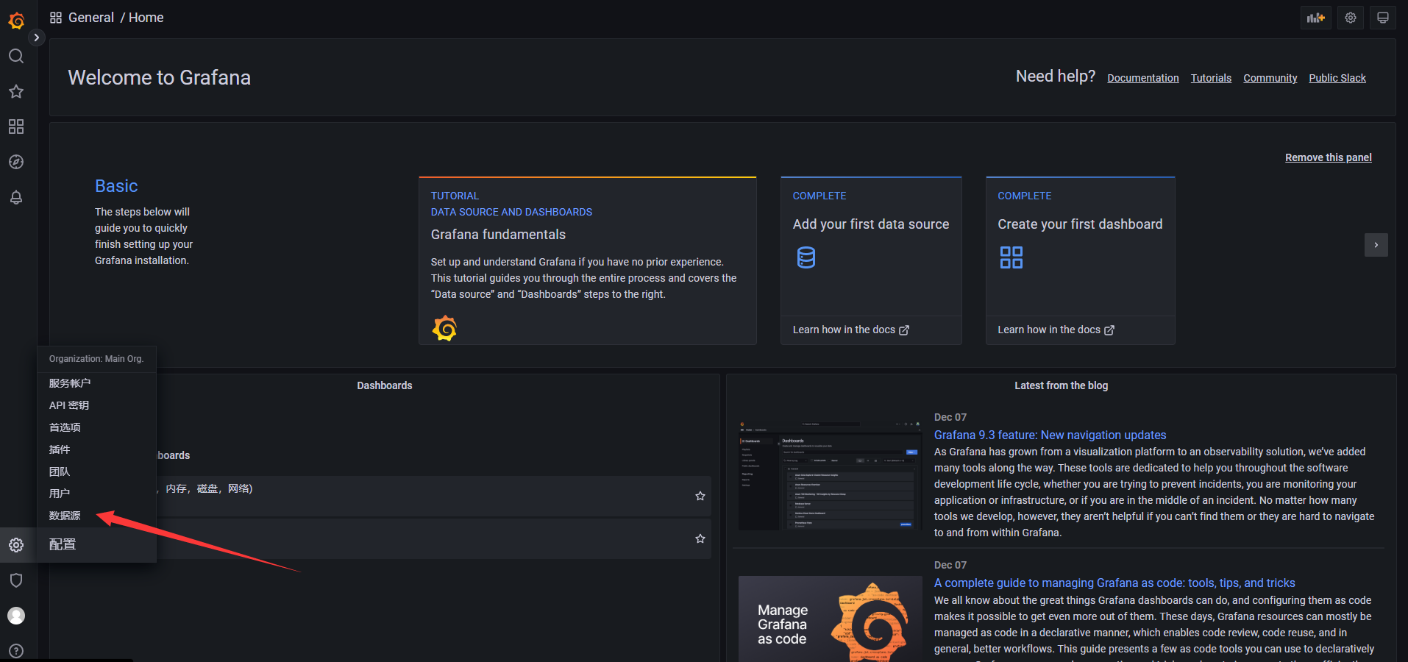Viewport: 1408px width, 662px height.
Task: Select 首选项 menu entry
Action: [65, 427]
